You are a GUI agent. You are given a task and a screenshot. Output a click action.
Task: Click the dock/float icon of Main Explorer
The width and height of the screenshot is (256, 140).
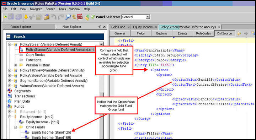pos(100,27)
